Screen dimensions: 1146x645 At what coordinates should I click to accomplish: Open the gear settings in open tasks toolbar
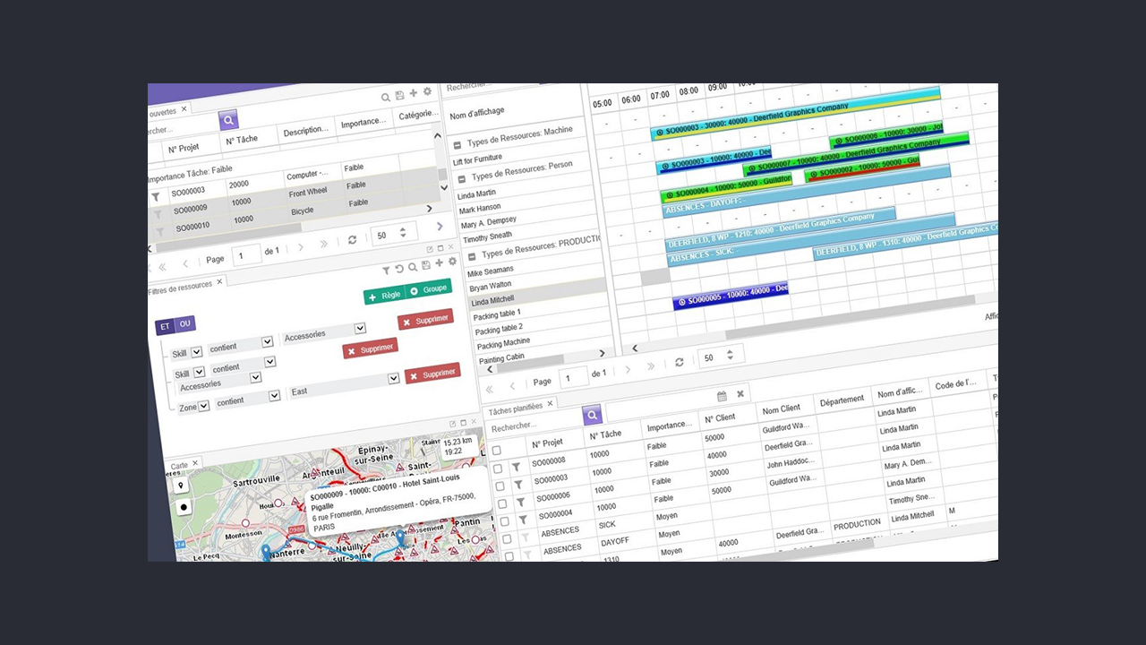click(427, 91)
